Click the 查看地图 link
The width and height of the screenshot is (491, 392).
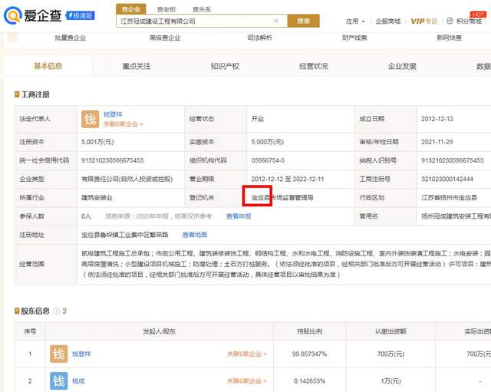[x=195, y=235]
